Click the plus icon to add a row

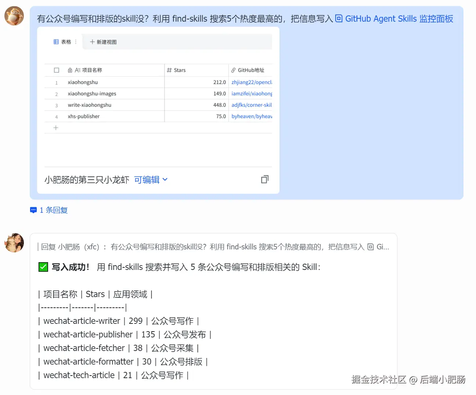(56, 128)
